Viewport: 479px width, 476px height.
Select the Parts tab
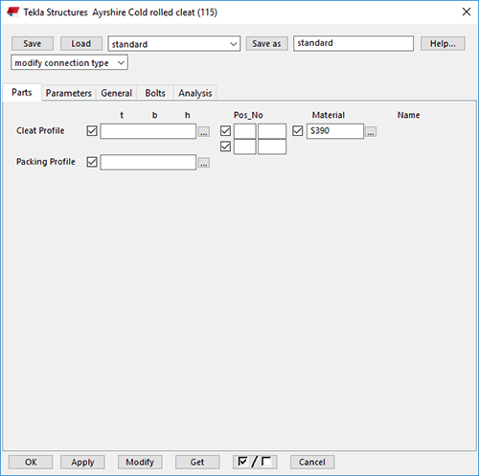click(22, 93)
